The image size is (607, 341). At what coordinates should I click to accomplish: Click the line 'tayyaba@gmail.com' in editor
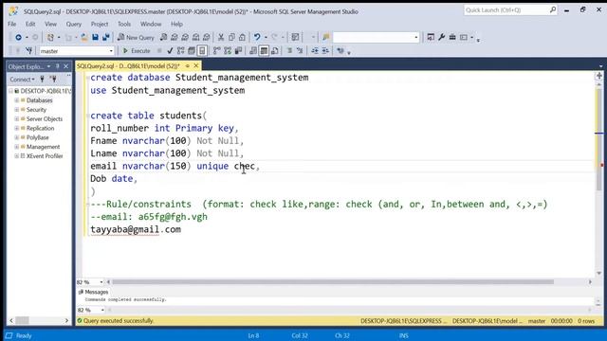[x=136, y=229]
